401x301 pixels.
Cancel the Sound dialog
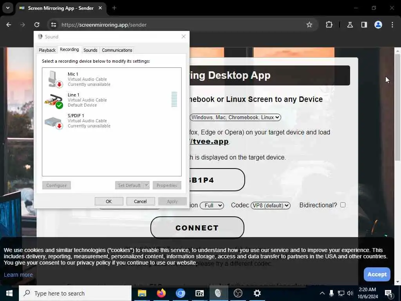pyautogui.click(x=141, y=201)
